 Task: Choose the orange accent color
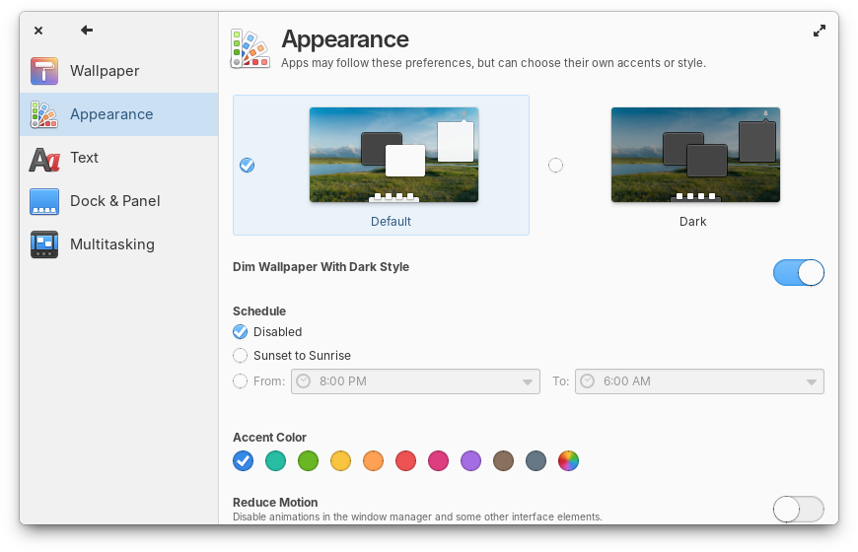tap(373, 460)
